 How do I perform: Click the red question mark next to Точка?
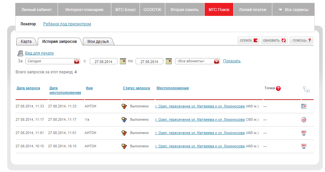coord(278,88)
